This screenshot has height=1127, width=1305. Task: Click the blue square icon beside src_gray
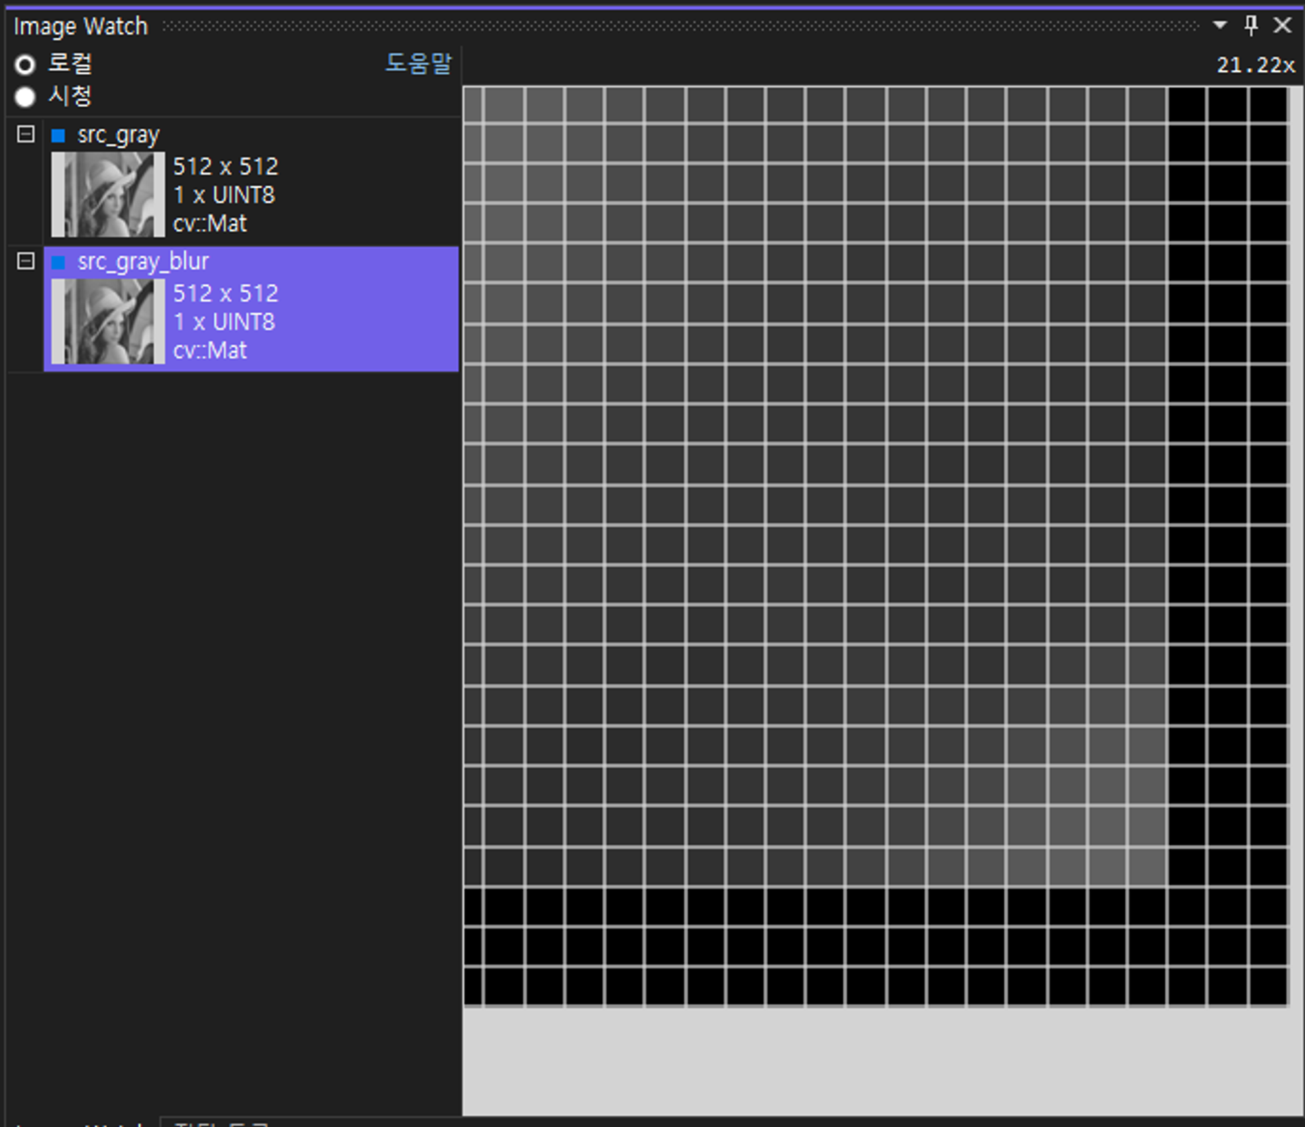click(58, 136)
